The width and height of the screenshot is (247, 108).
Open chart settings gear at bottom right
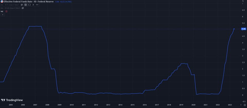(245, 105)
